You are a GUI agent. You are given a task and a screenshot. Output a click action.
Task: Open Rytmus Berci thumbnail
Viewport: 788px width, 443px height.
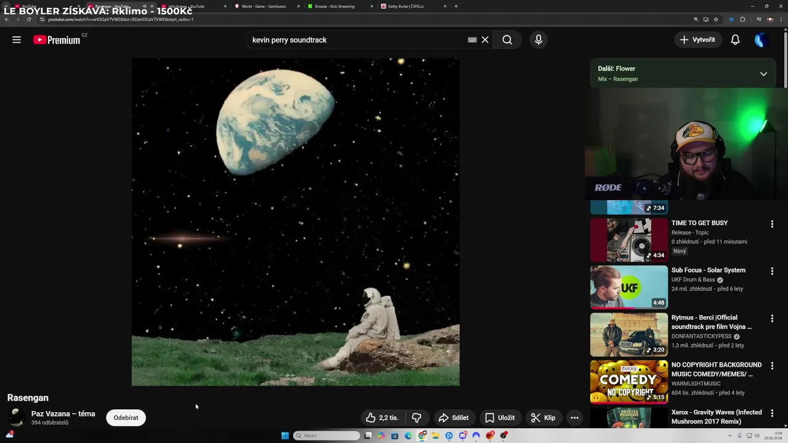pos(629,335)
